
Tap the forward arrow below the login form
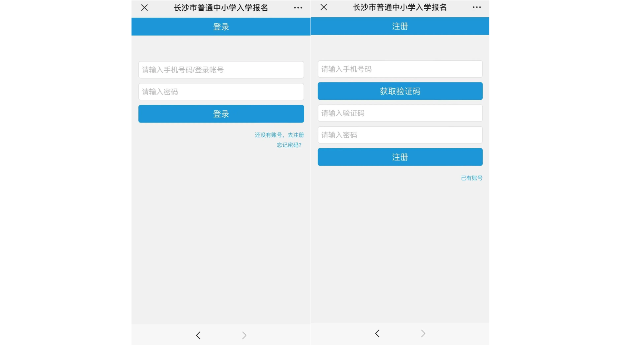(x=244, y=335)
